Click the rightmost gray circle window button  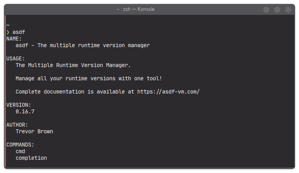288,10
